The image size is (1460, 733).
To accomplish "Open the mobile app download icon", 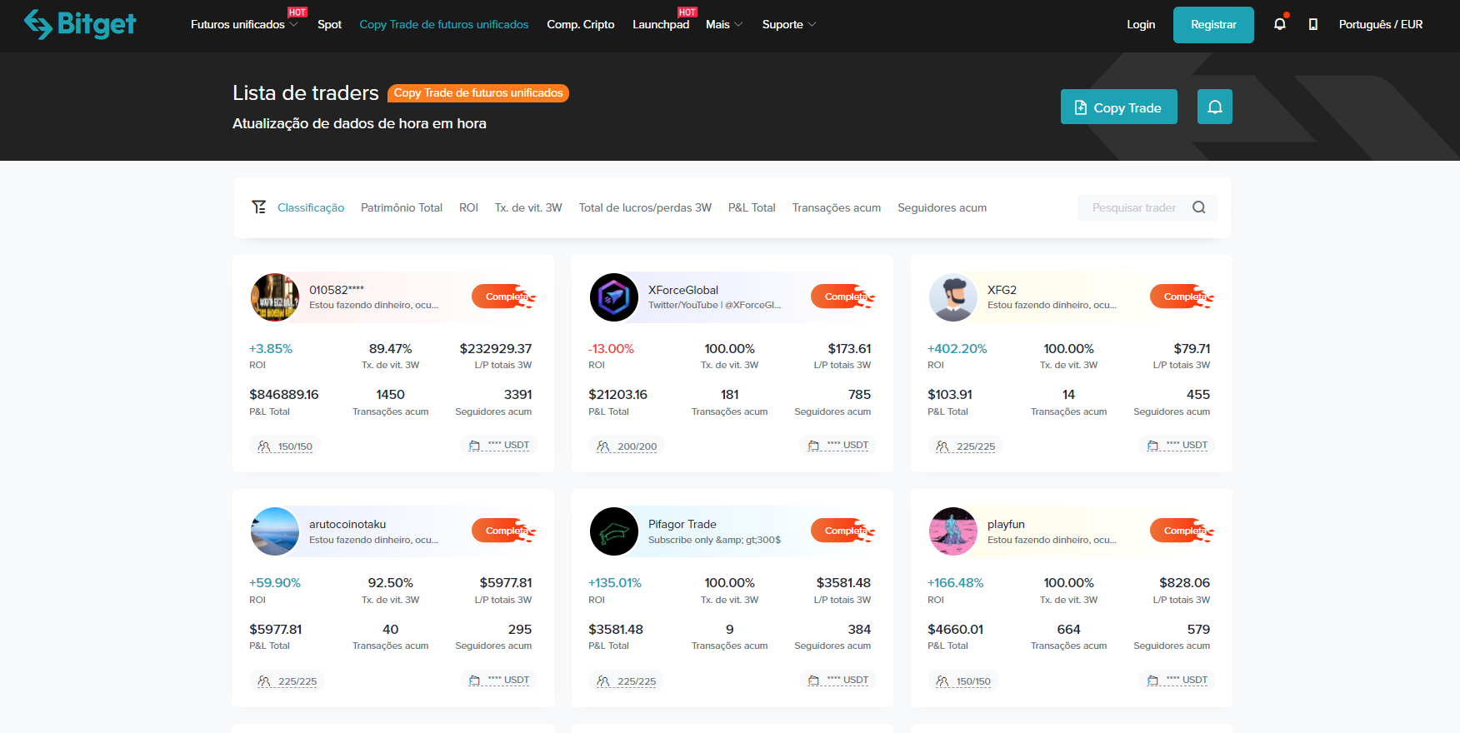I will (x=1313, y=24).
